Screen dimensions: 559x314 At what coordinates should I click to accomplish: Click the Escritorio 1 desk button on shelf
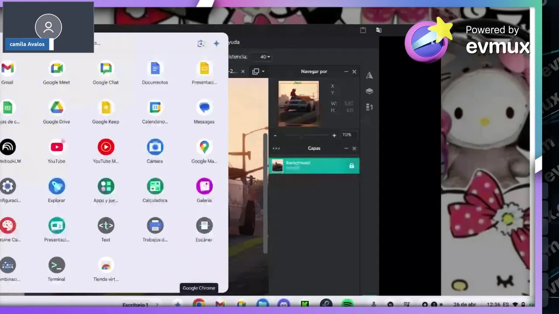pyautogui.click(x=135, y=304)
